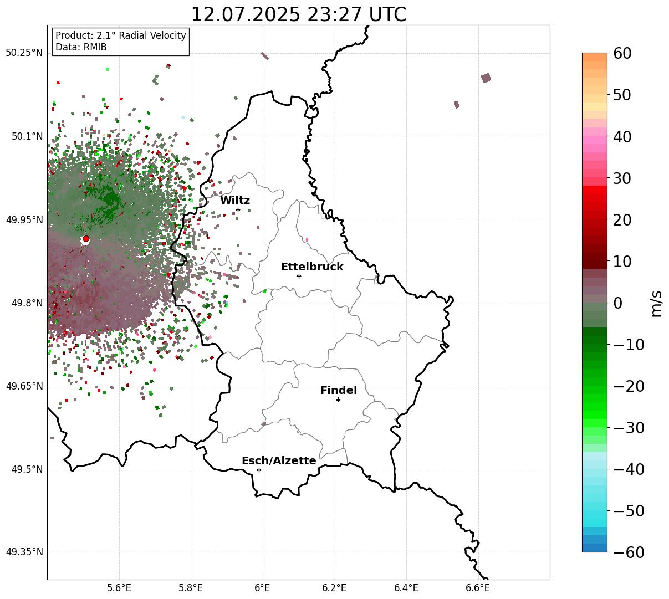Click the colorbar tick label −40
The width and height of the screenshot is (669, 599).
pos(628,469)
